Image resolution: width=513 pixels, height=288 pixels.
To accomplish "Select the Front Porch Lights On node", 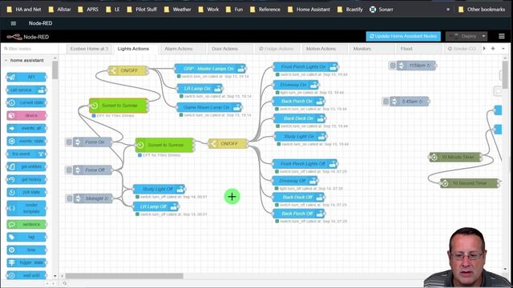I will (x=305, y=67).
